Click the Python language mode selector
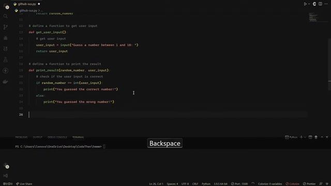Image resolution: width=331 pixels, height=186 pixels. coord(206,184)
